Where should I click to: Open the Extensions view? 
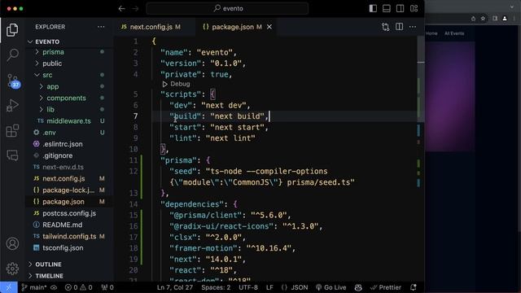pyautogui.click(x=12, y=130)
